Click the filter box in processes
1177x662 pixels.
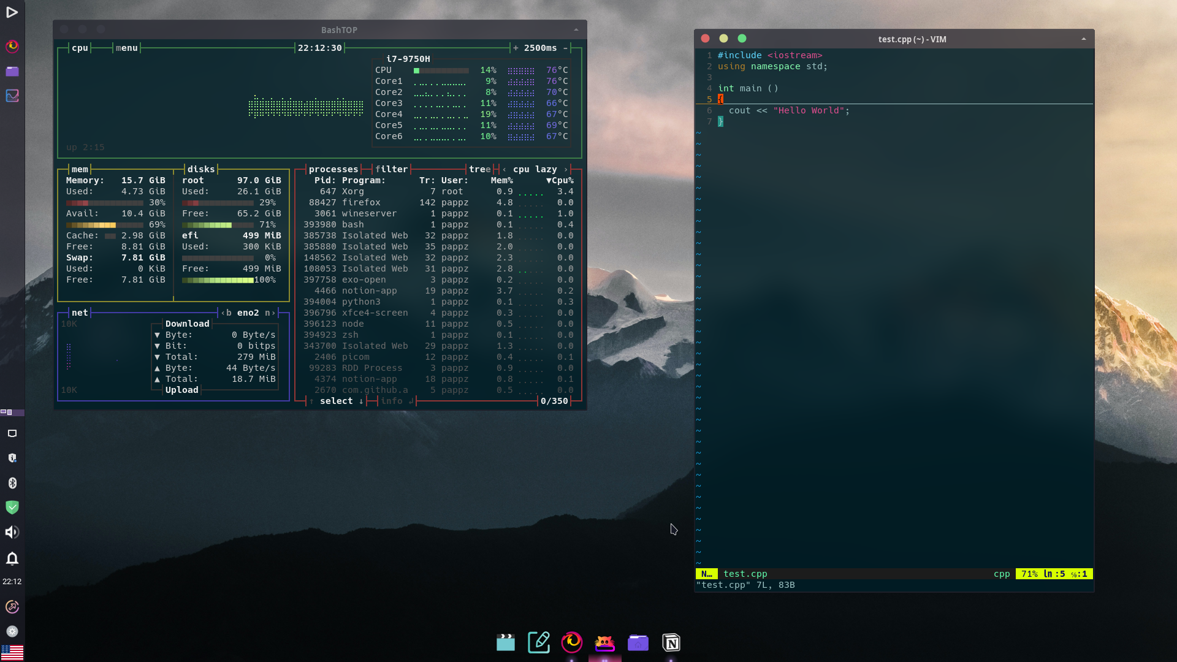pyautogui.click(x=391, y=169)
